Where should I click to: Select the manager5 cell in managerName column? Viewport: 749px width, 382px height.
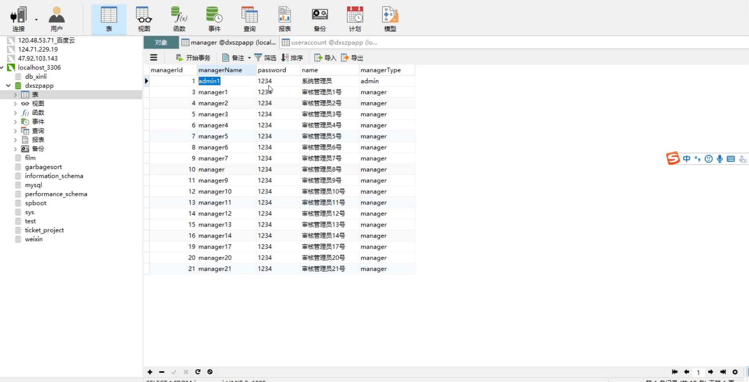[213, 136]
